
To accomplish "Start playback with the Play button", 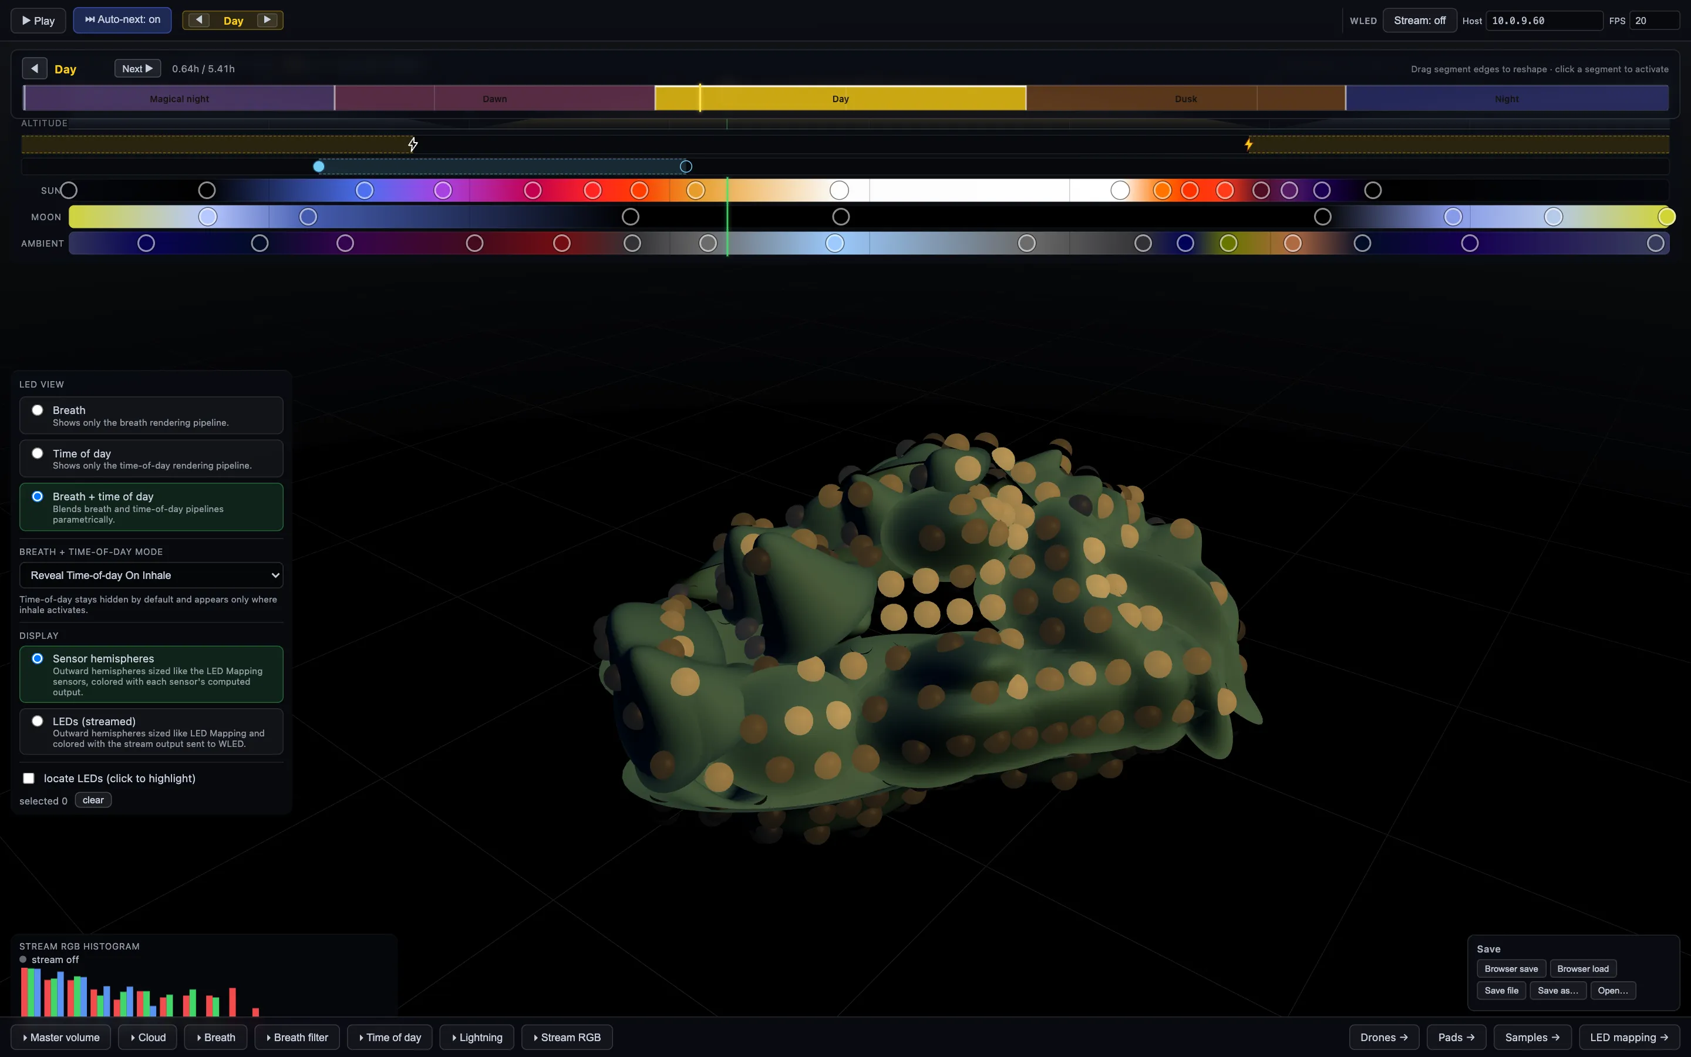I will (38, 21).
